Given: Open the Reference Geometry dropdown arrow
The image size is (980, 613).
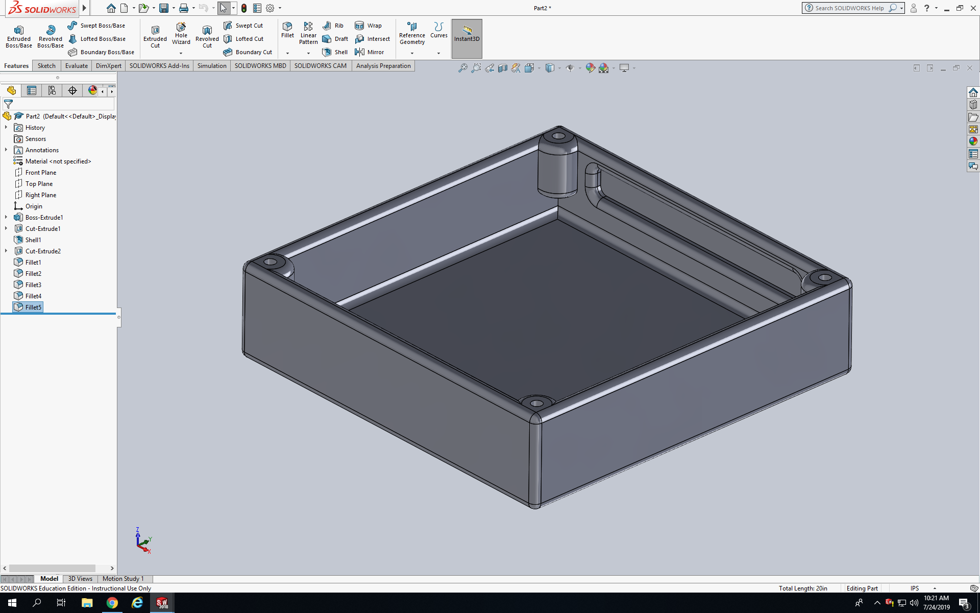Looking at the screenshot, I should tap(412, 53).
